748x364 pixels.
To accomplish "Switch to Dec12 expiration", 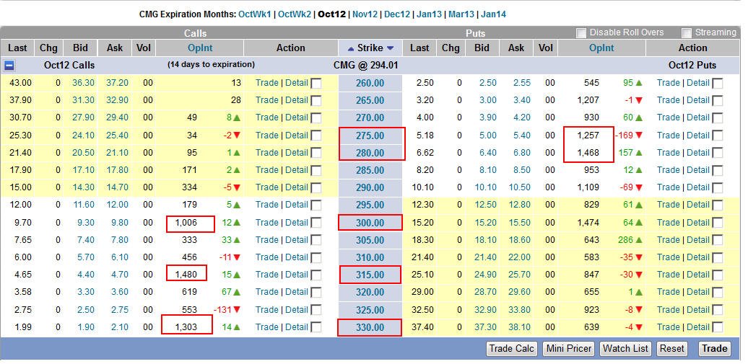I will tap(397, 14).
